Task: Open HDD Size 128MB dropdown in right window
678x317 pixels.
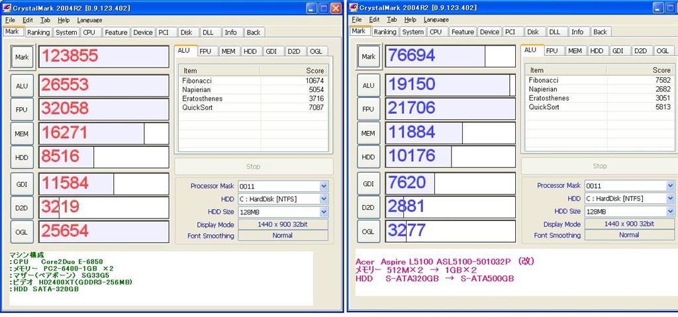Action: (670, 211)
